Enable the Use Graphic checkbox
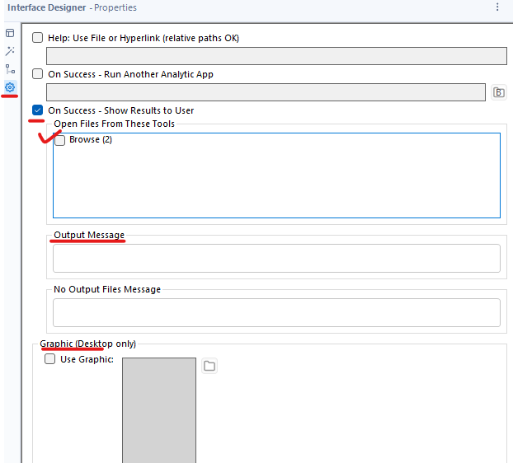Image resolution: width=513 pixels, height=463 pixels. [49, 359]
